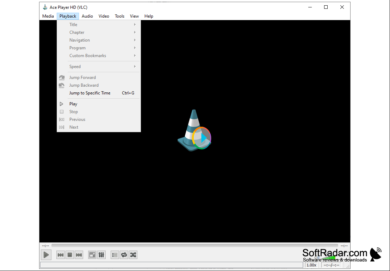Screen dimensions: 390x271
Task: Click the remaining time label right of the seek bar
Action: [x=344, y=246]
